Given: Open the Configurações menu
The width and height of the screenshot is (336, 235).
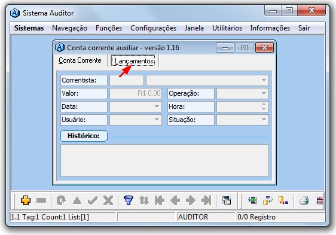Looking at the screenshot, I should 154,28.
